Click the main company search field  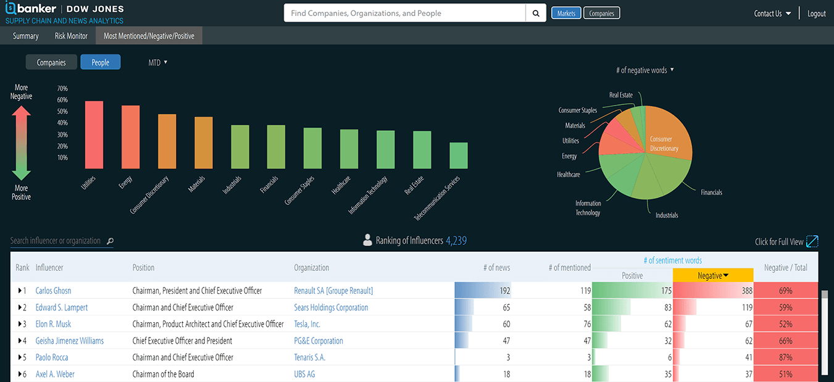(x=405, y=13)
